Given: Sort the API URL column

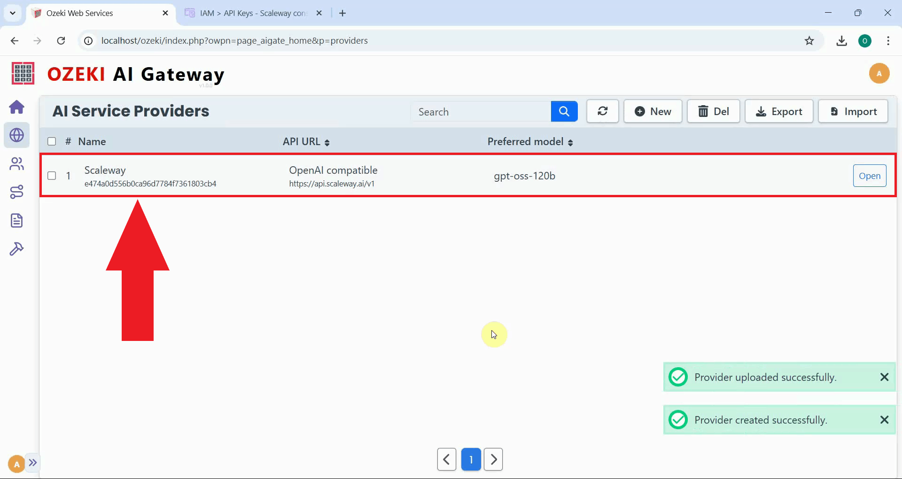Looking at the screenshot, I should (327, 142).
